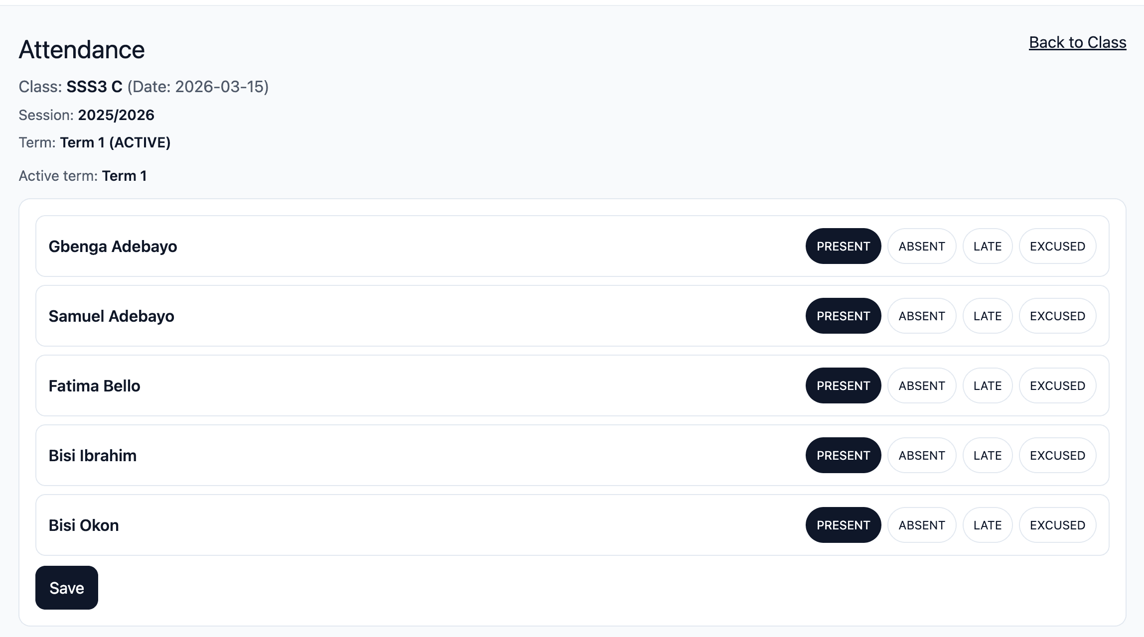Mark Bisi Ibrahim as ABSENT
The height and width of the screenshot is (637, 1144).
coord(921,455)
